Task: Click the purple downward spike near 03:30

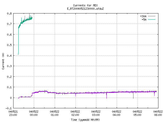Action: tap(106, 96)
